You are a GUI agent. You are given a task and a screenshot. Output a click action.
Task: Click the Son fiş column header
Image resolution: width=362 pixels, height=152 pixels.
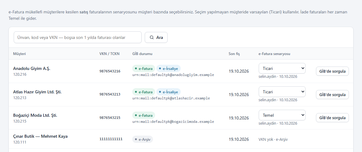click(x=234, y=54)
